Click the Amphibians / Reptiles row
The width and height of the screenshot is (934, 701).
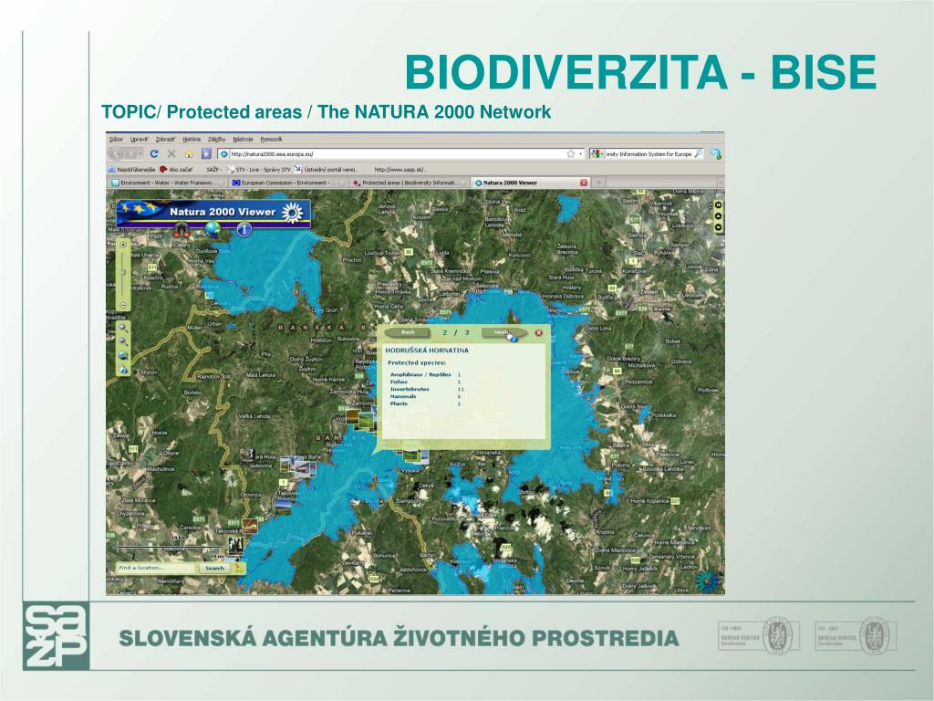[426, 375]
